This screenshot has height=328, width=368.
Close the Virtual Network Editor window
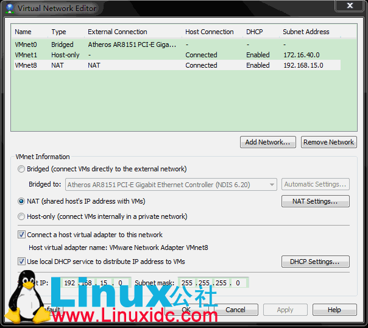point(350,5)
